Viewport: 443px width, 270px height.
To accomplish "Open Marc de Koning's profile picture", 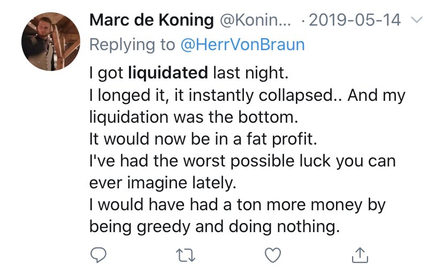I will pos(51,42).
